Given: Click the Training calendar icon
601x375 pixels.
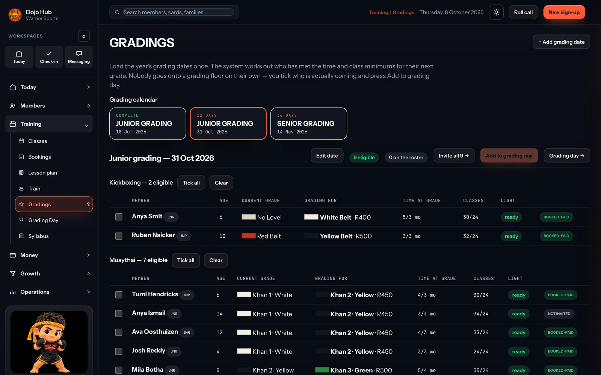Looking at the screenshot, I should pyautogui.click(x=13, y=124).
